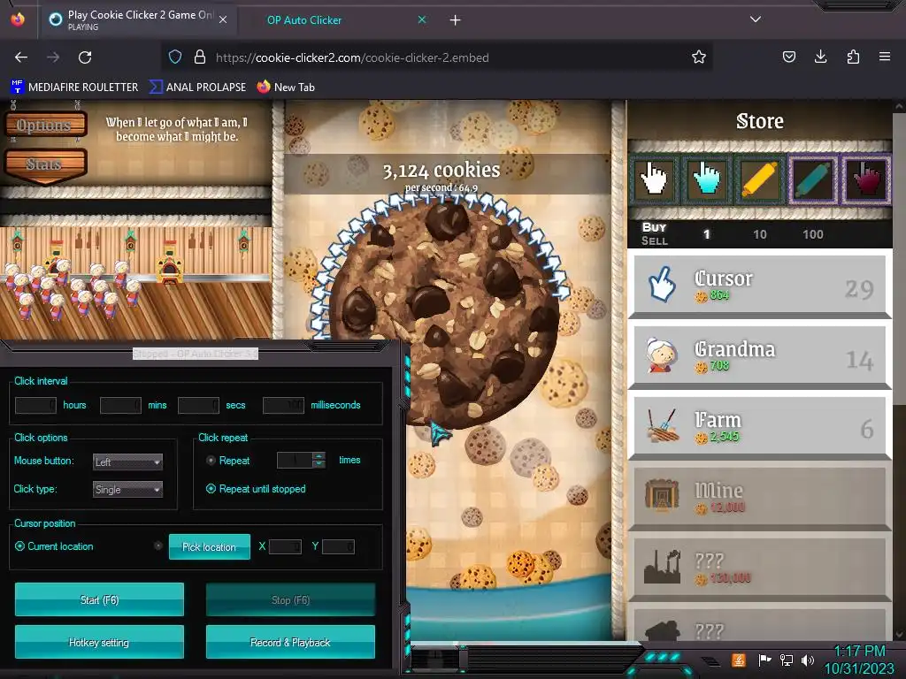906x679 pixels.
Task: Switch to OP Auto Clicker tab
Action: 335,20
